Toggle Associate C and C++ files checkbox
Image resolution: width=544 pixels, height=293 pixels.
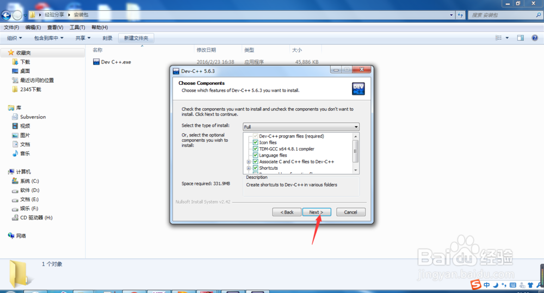tap(255, 161)
